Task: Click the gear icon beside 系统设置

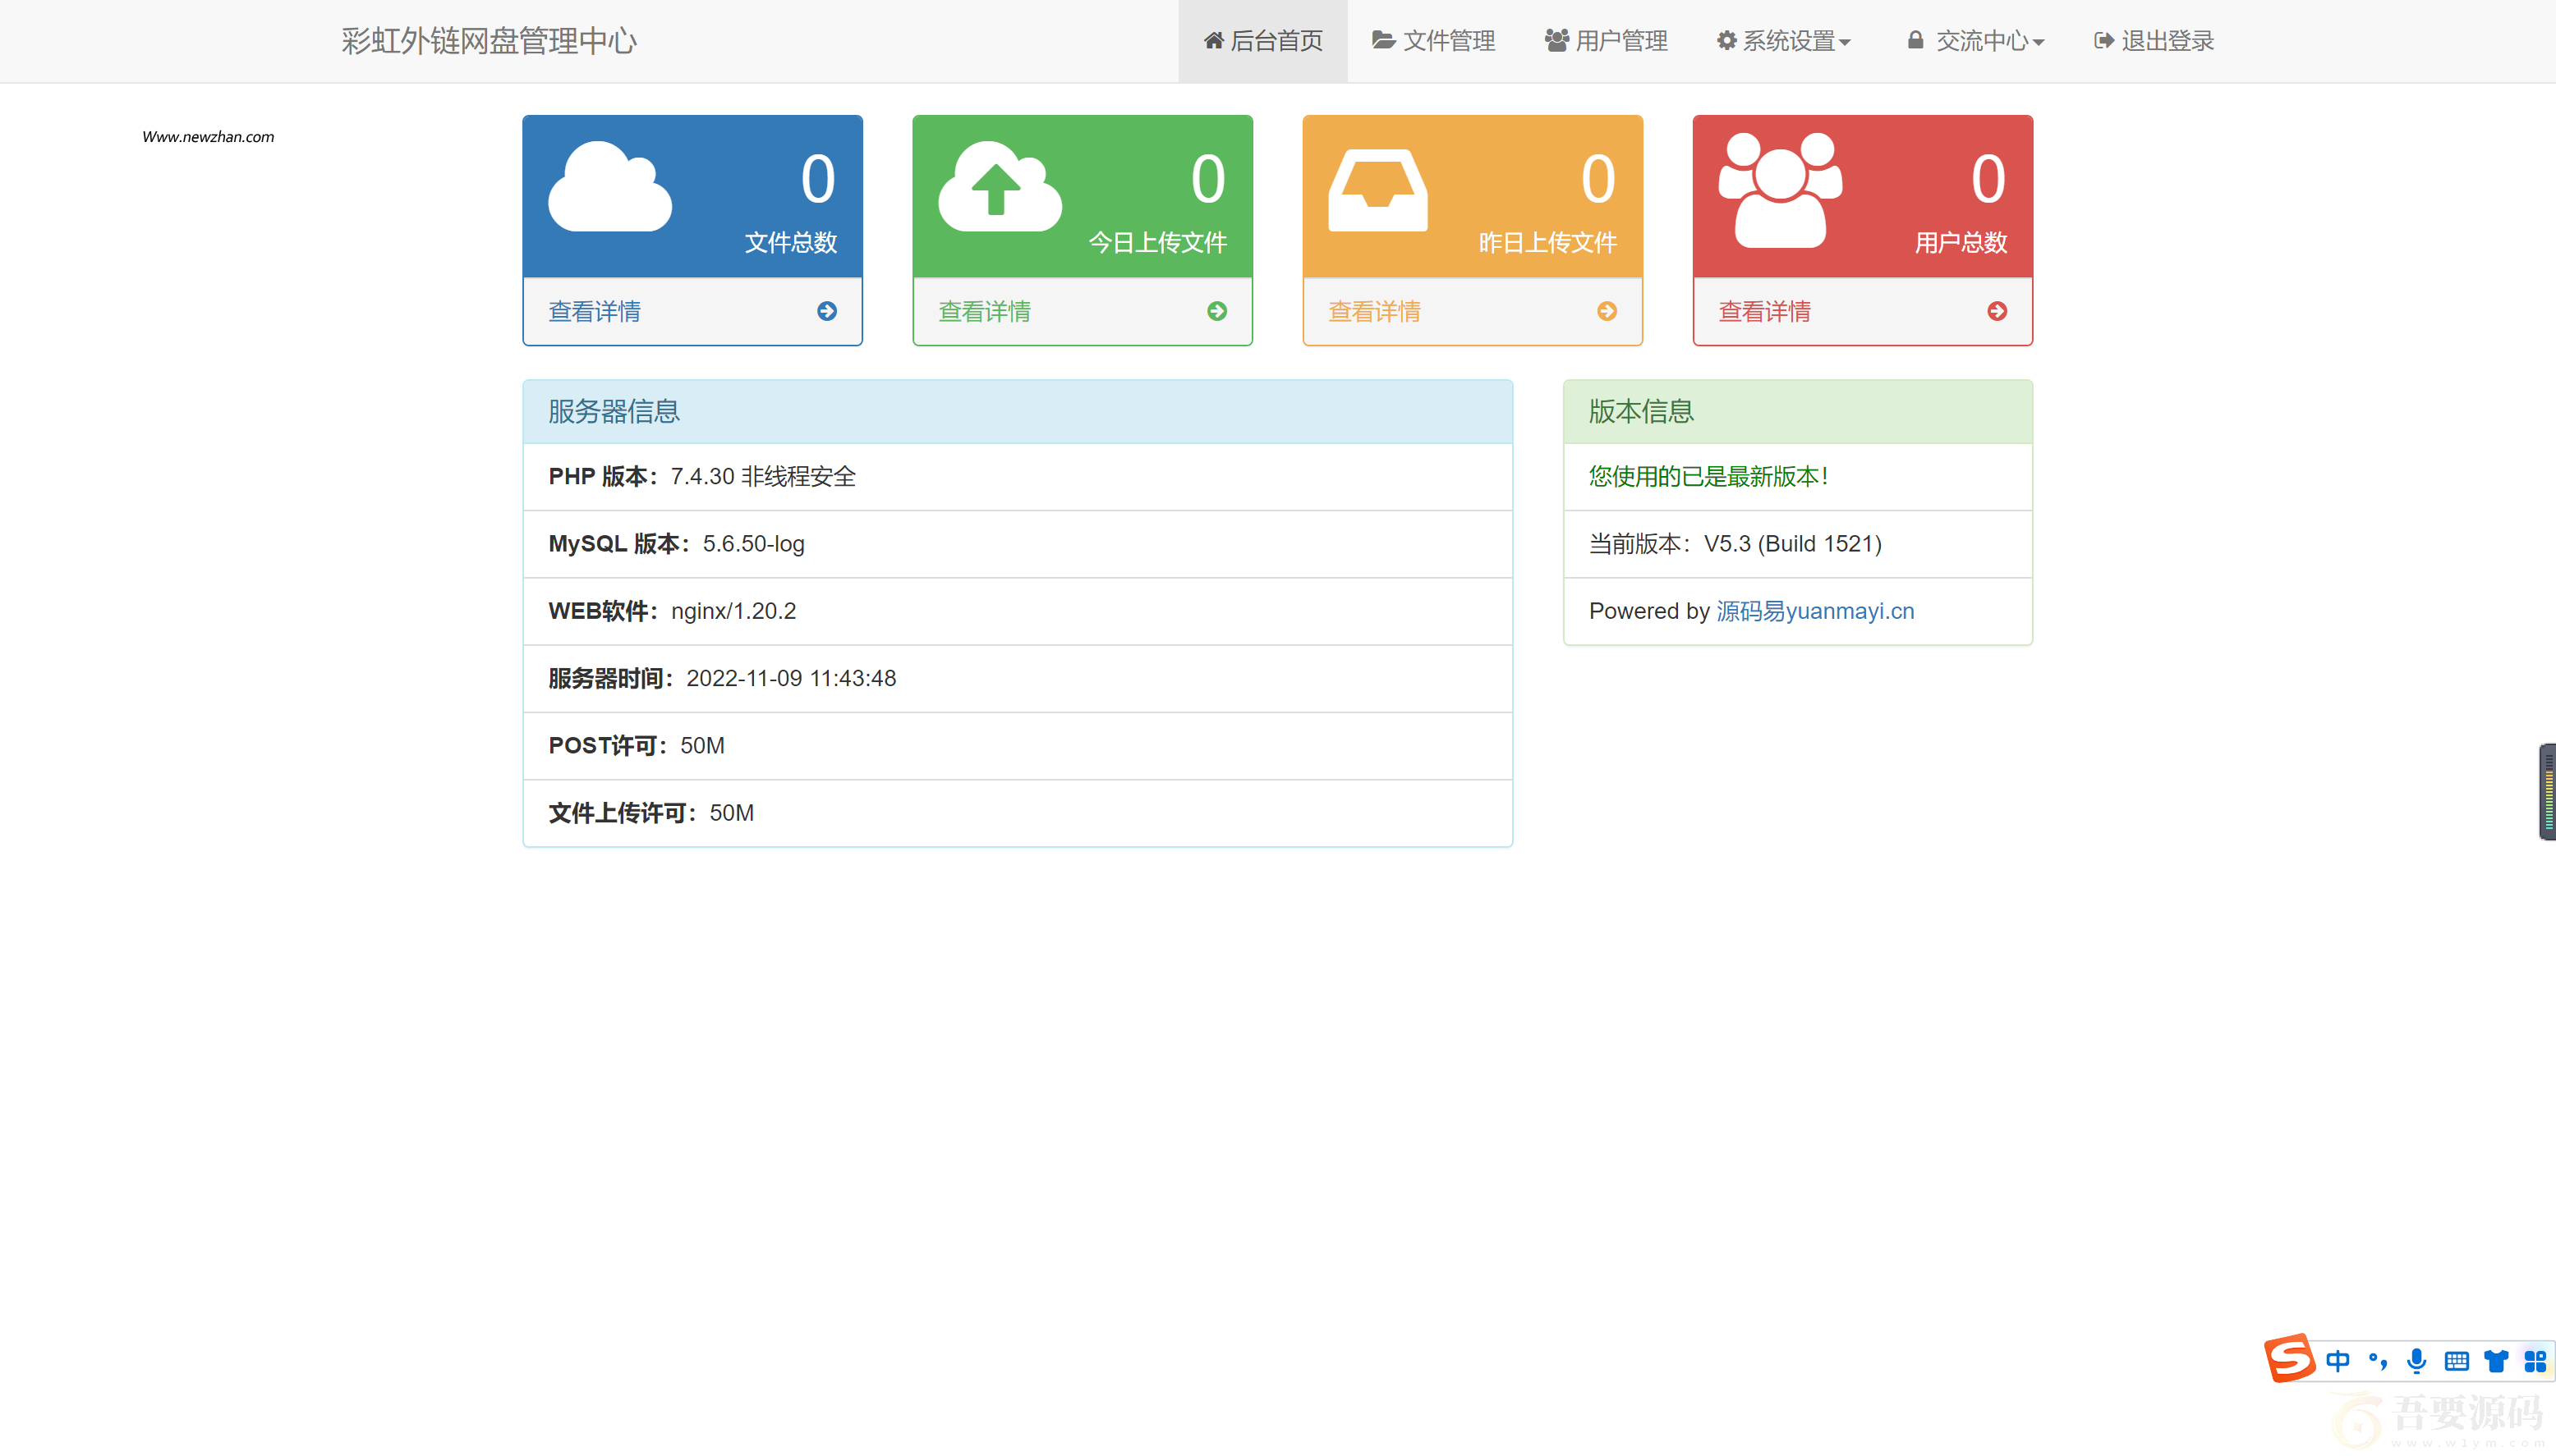Action: (x=1727, y=41)
